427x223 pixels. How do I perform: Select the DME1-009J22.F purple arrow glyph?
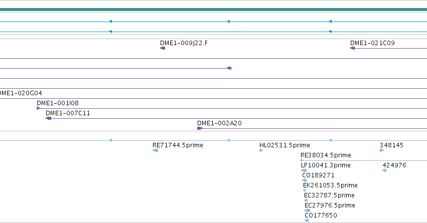[163, 48]
